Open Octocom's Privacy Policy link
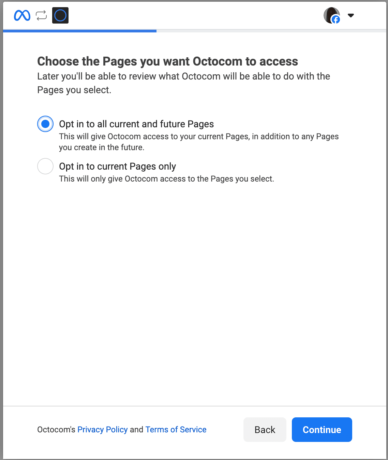The image size is (388, 460). coord(102,429)
